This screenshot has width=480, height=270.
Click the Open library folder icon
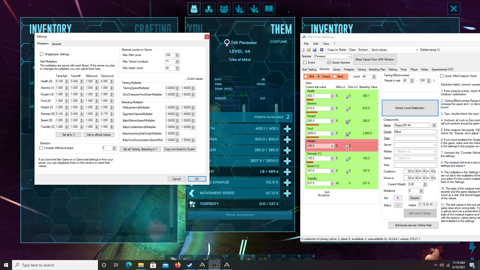point(309,50)
